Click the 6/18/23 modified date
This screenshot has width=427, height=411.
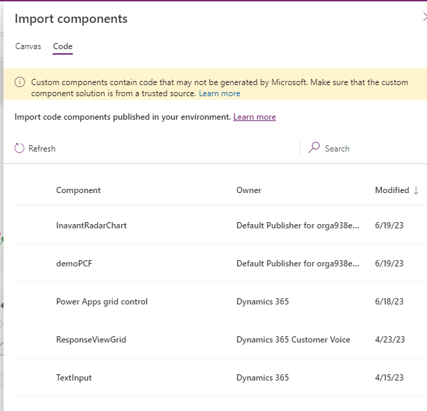click(389, 302)
